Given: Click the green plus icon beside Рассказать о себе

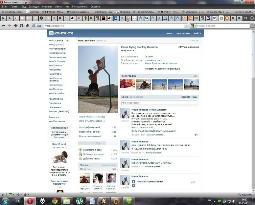Looking at the screenshot, I should [x=80, y=150].
